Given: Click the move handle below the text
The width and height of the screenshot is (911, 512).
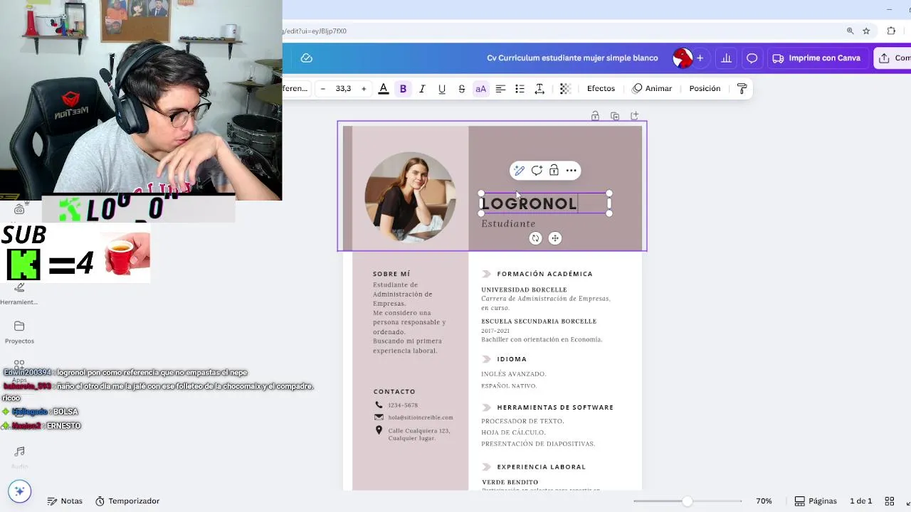Looking at the screenshot, I should (x=555, y=239).
